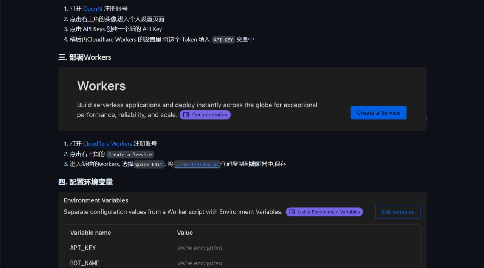This screenshot has width=484, height=268.
Task: Click Value encrypted in API_KEY row
Action: point(200,248)
